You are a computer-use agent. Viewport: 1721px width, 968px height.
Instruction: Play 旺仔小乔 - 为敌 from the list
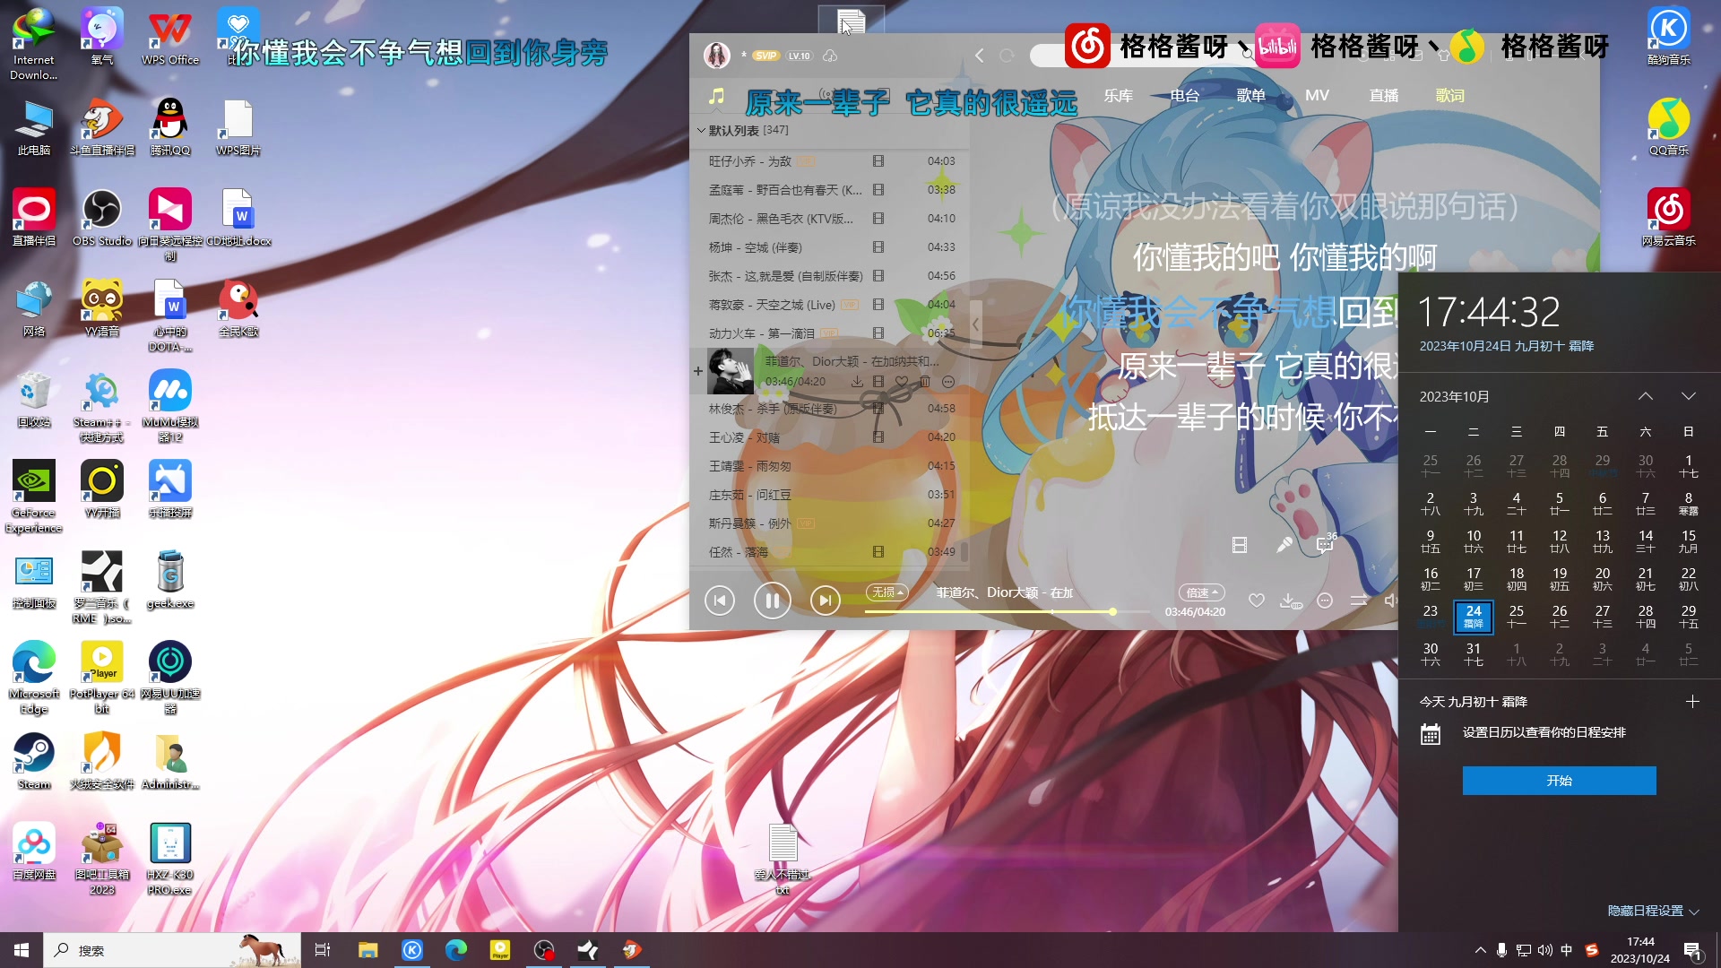(x=829, y=161)
